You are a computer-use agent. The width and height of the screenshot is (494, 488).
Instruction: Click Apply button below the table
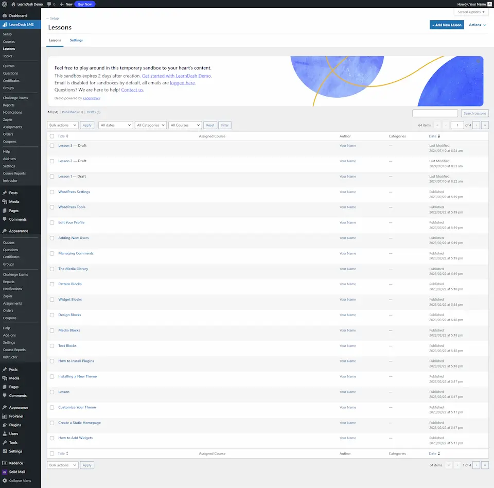pos(87,465)
